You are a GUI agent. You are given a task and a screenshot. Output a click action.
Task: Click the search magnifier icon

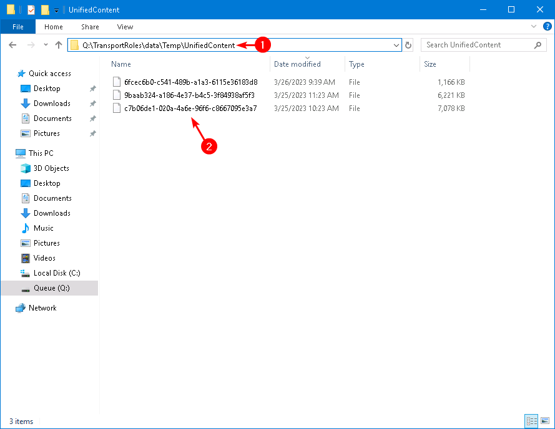coord(538,45)
